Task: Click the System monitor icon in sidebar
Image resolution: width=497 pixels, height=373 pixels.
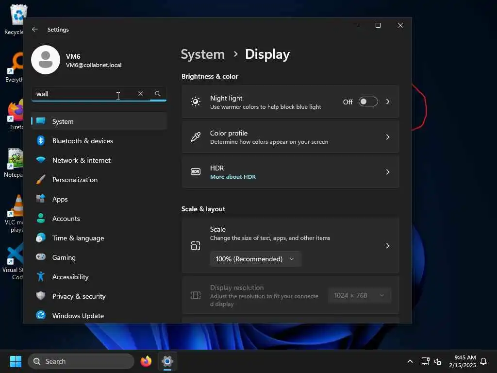Action: pyautogui.click(x=41, y=121)
